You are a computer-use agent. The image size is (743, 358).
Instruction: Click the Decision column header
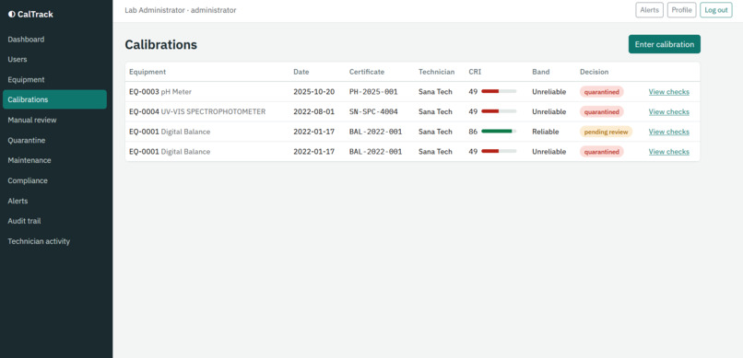coord(595,72)
